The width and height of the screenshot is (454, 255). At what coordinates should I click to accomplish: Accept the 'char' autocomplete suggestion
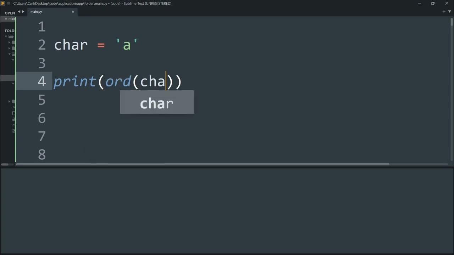[157, 103]
